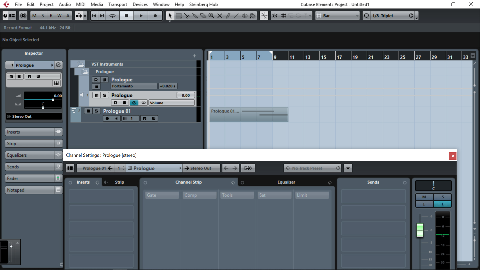Select the Prologue 01 MIDI clip

[x=249, y=114]
